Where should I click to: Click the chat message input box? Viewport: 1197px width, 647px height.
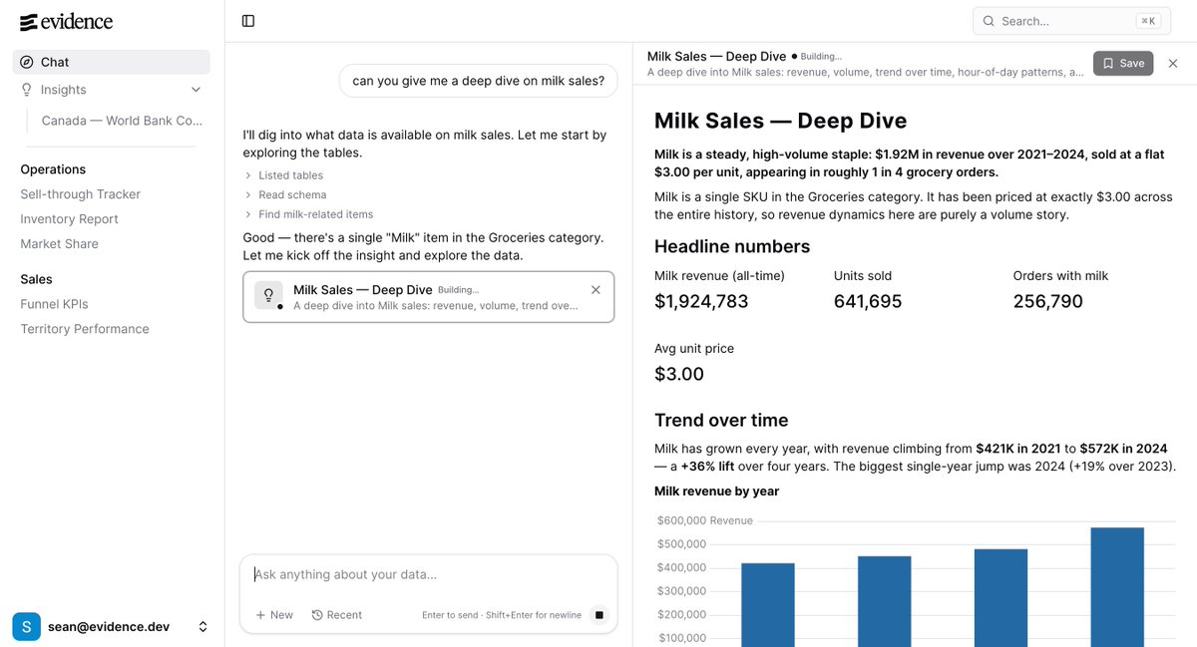429,575
